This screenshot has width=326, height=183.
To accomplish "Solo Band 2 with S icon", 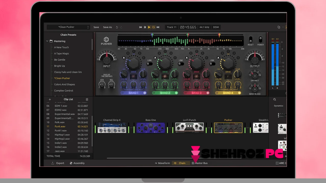I will (x=154, y=93).
